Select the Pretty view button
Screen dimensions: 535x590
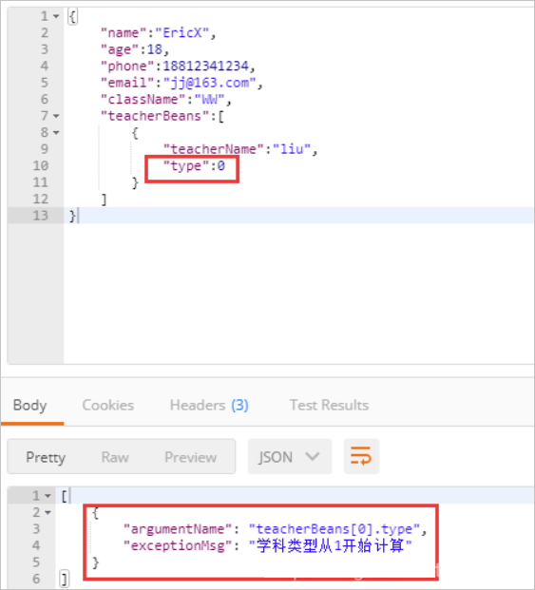[46, 457]
